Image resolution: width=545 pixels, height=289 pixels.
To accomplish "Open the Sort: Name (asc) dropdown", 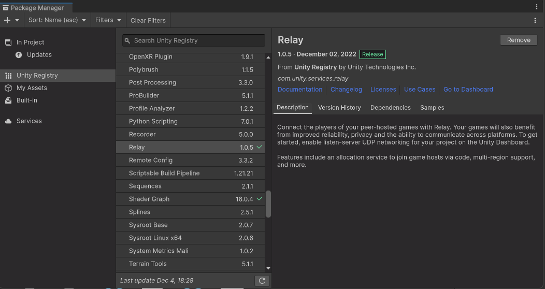I will coord(58,20).
